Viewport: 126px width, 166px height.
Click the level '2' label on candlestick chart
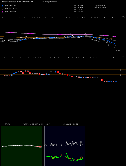[x=120, y=75]
